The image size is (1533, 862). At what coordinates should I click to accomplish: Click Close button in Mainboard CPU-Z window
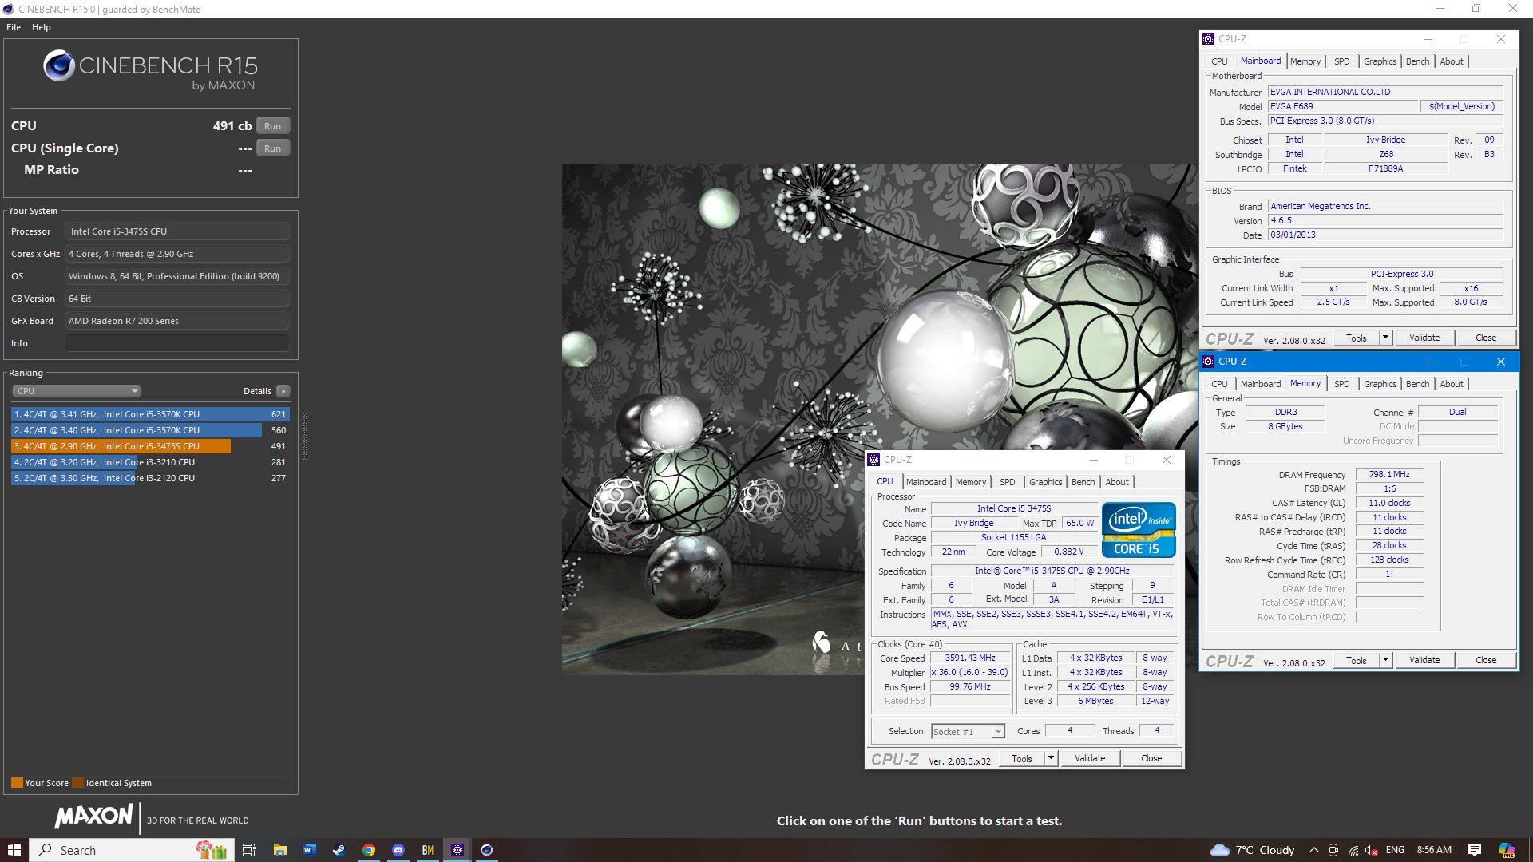coord(1486,338)
